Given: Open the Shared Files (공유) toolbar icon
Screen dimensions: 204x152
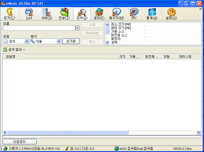Looking at the screenshot, I should [x=99, y=14].
